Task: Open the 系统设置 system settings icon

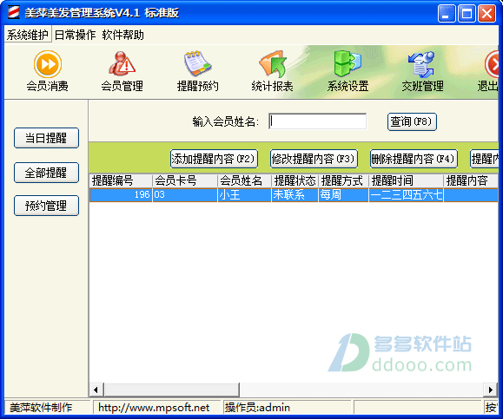Action: pyautogui.click(x=347, y=63)
